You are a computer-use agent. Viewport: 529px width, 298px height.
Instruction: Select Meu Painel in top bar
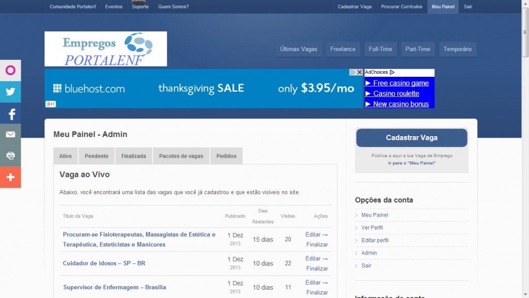(443, 7)
